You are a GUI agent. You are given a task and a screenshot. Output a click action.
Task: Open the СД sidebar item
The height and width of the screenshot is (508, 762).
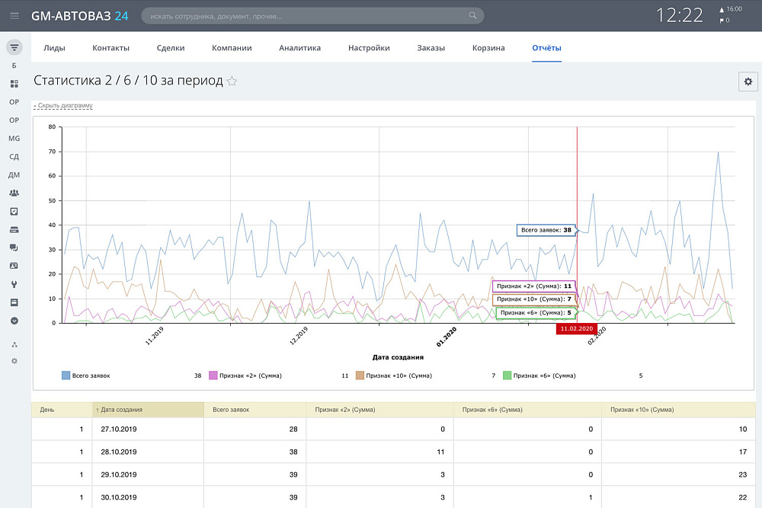pos(14,157)
